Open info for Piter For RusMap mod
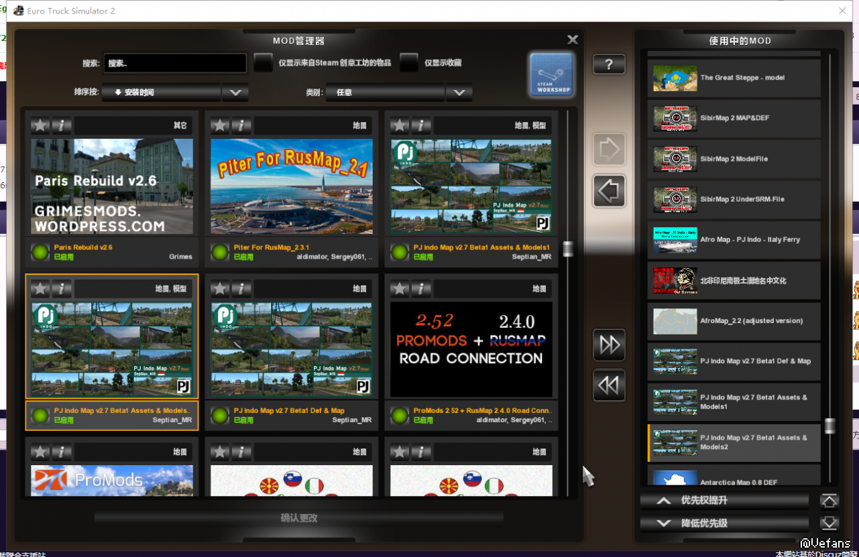Viewport: 859px width, 557px height. [241, 125]
